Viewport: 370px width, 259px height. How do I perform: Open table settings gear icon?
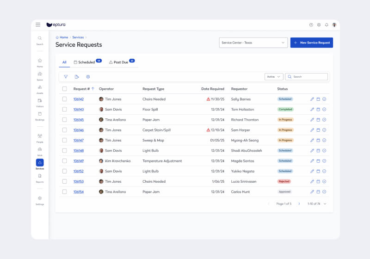(88, 77)
